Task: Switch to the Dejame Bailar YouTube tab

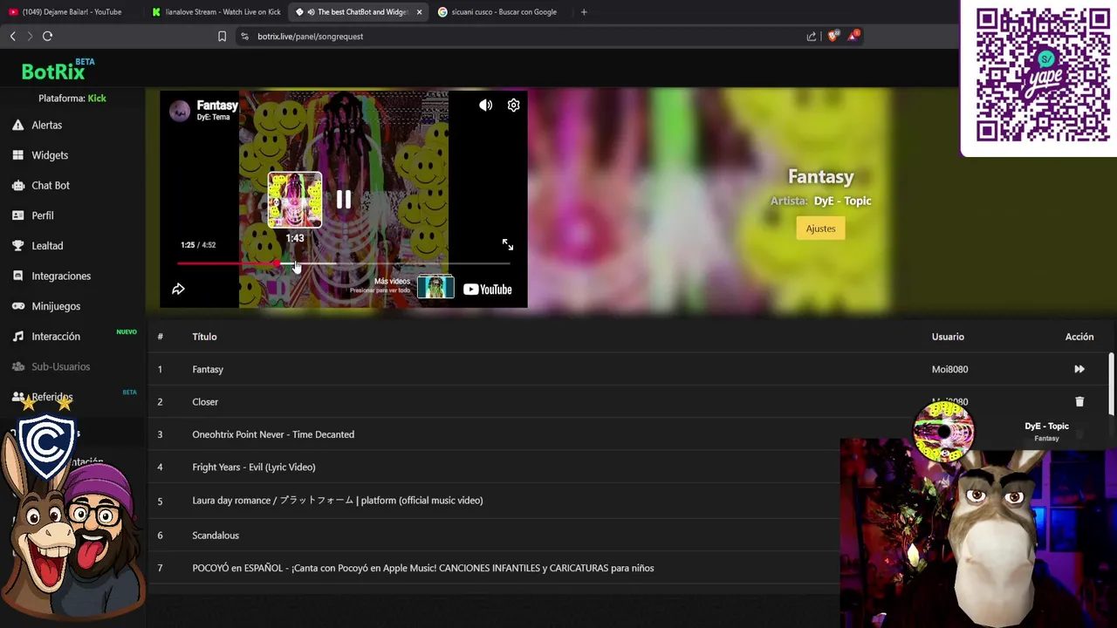Action: [x=70, y=12]
